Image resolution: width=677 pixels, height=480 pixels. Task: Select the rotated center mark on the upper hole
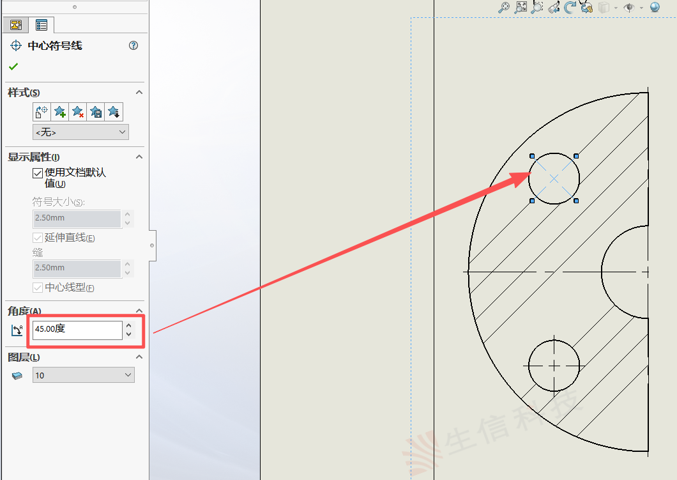pyautogui.click(x=554, y=178)
